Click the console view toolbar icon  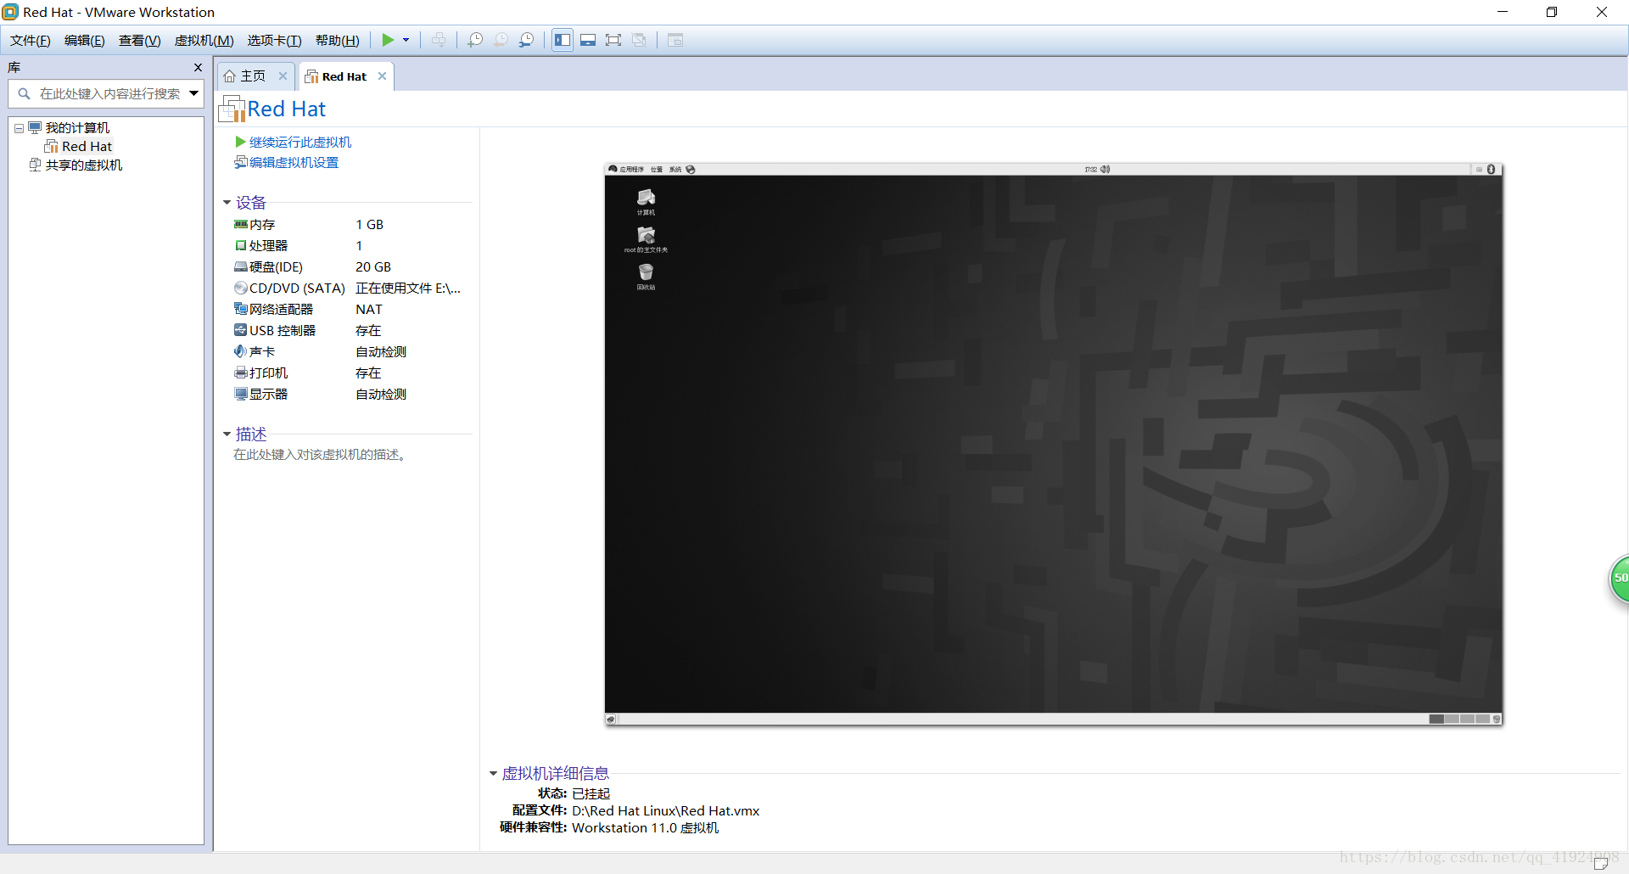point(675,40)
